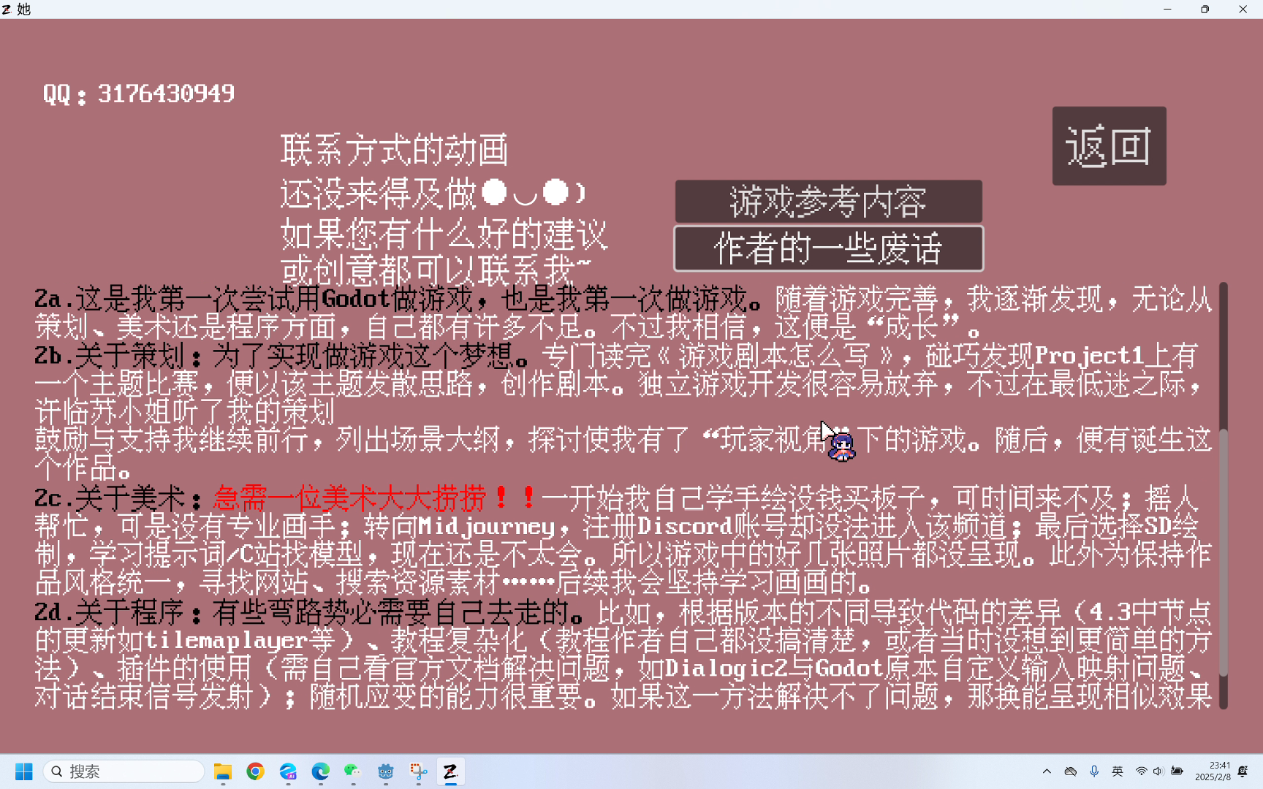Image resolution: width=1263 pixels, height=789 pixels.
Task: Click the battery status tray icon
Action: click(1177, 771)
